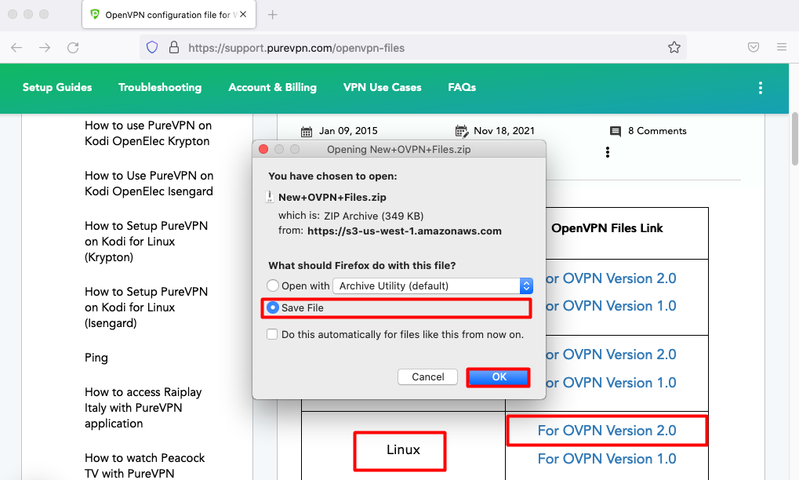Image resolution: width=799 pixels, height=480 pixels.
Task: Check Do this automatically for files like this
Action: (x=272, y=334)
